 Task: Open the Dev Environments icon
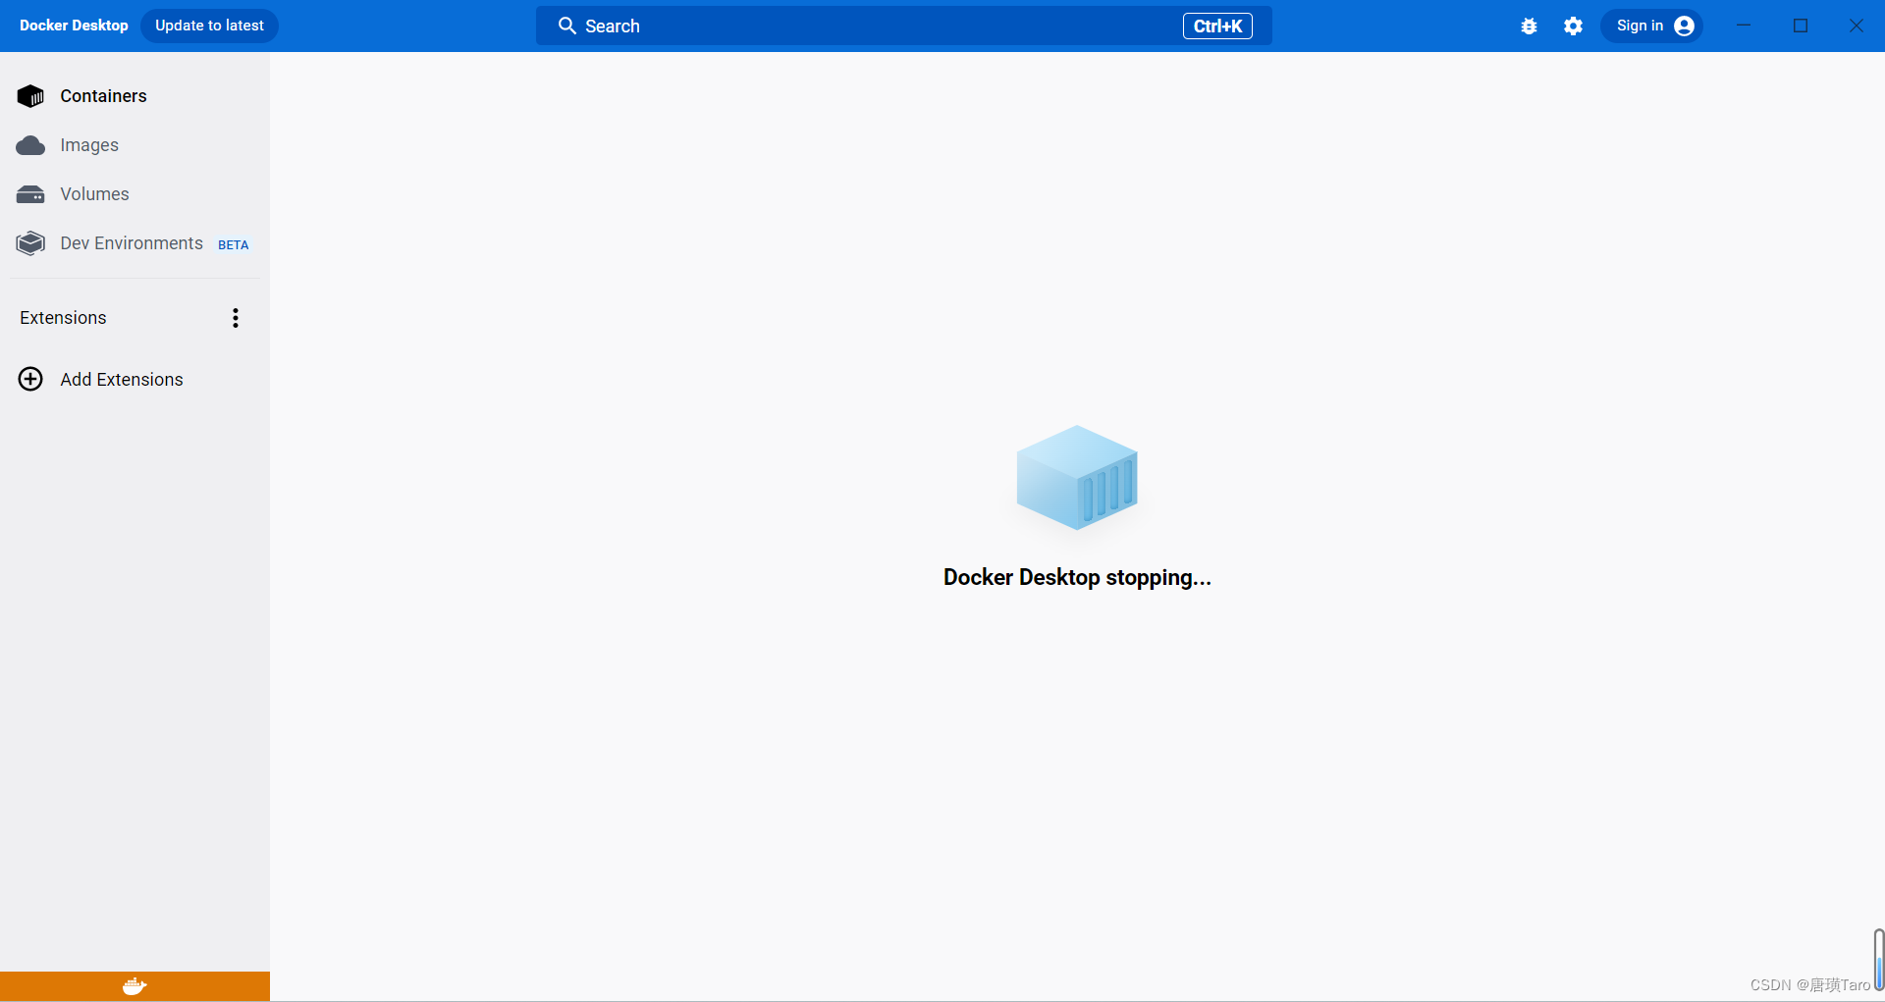pyautogui.click(x=30, y=243)
